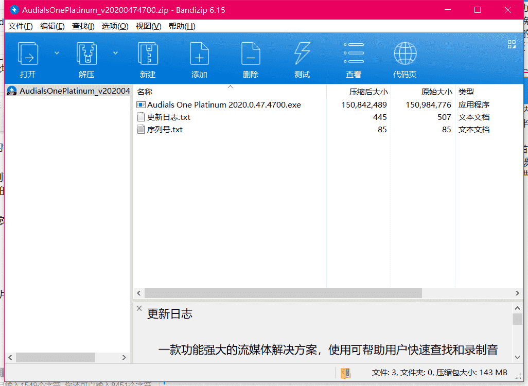Select the 更新日志.txt file row

pyautogui.click(x=313, y=117)
